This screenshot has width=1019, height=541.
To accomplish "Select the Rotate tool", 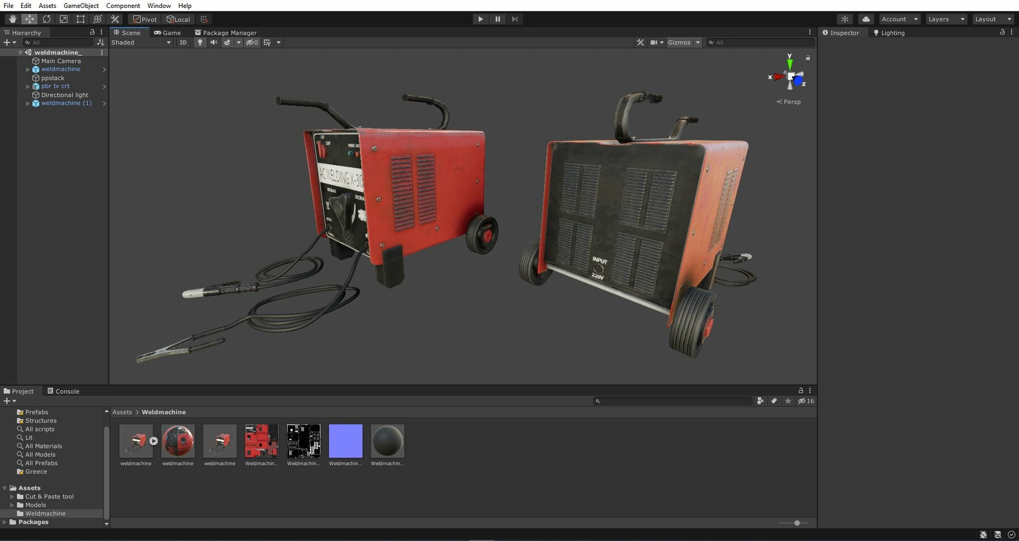I will click(x=46, y=19).
